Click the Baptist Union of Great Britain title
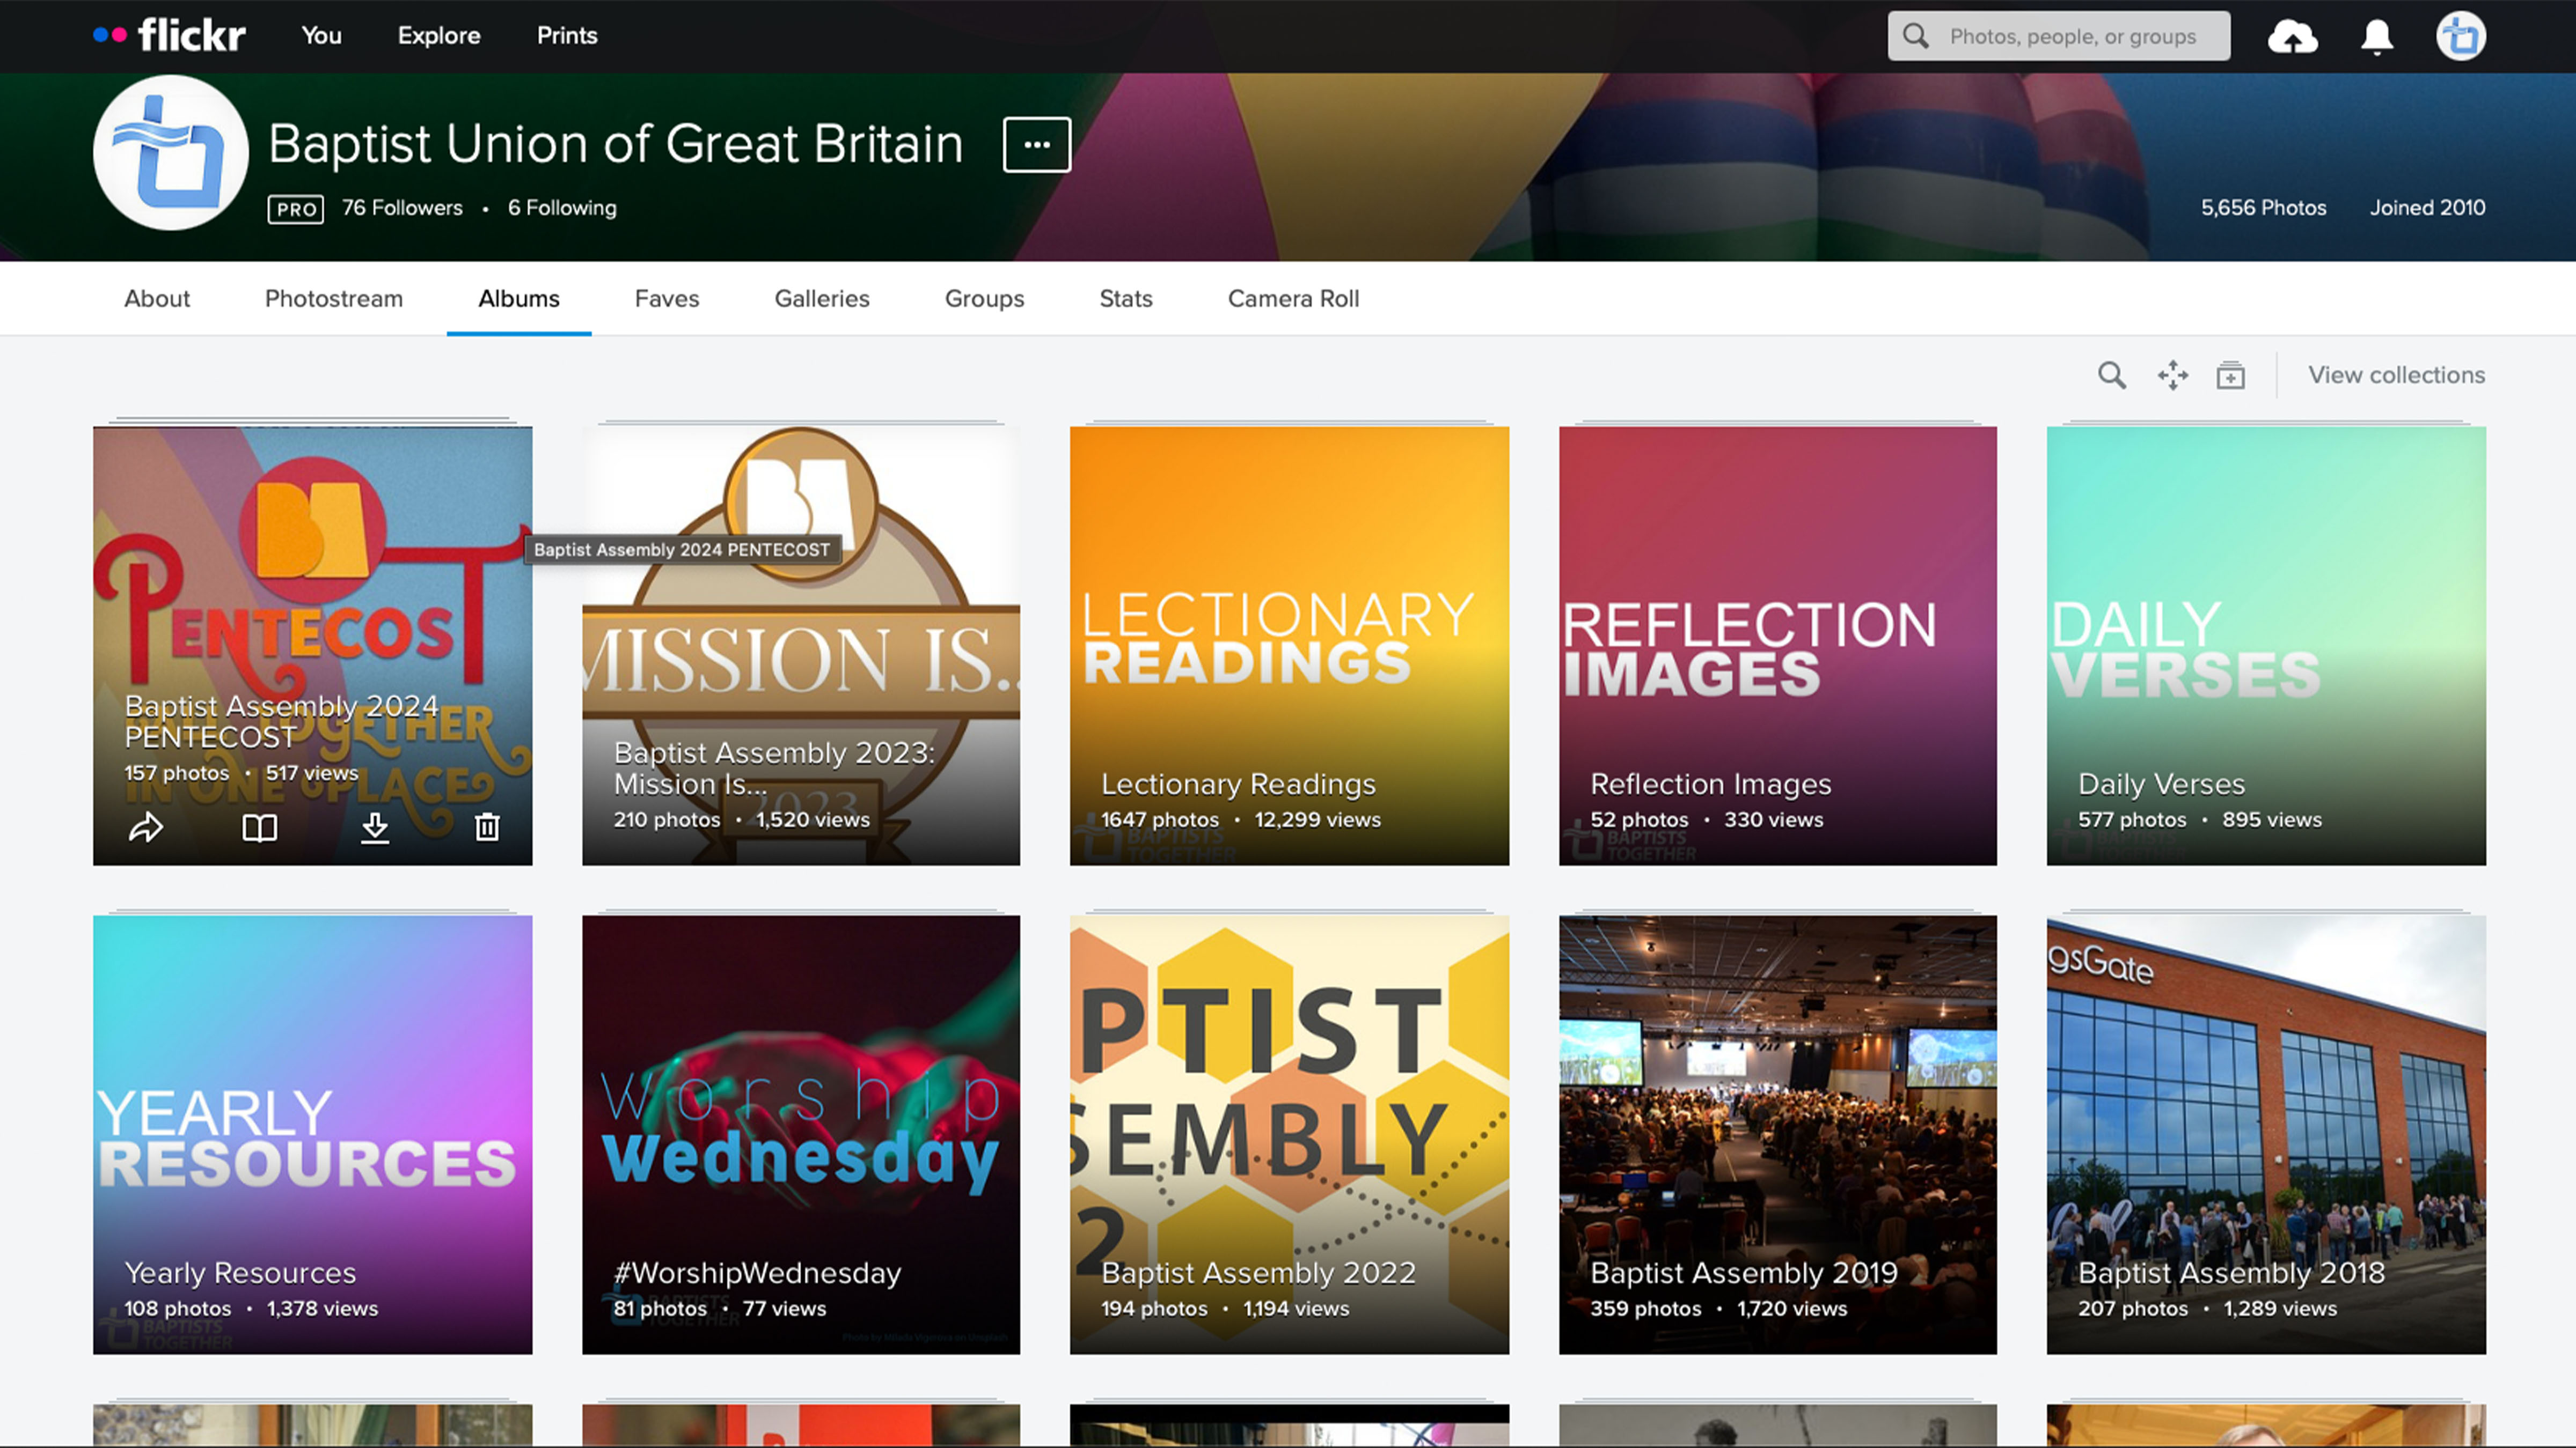2576x1448 pixels. [x=616, y=144]
